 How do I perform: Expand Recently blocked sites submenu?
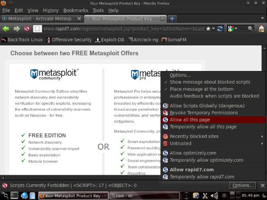pyautogui.click(x=213, y=136)
